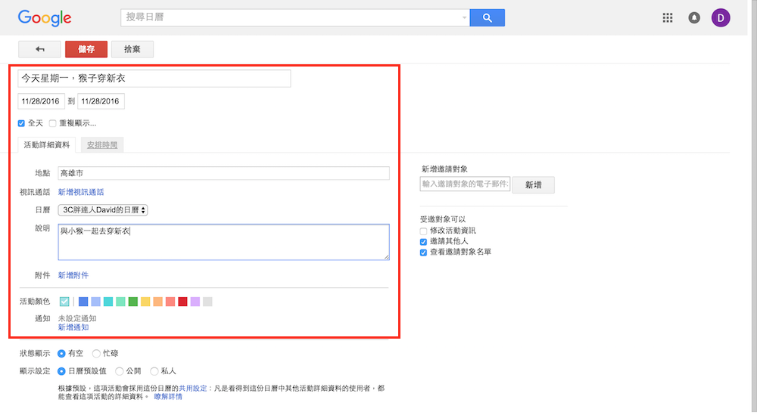Uncheck the 全天 all-day checkbox

21,123
